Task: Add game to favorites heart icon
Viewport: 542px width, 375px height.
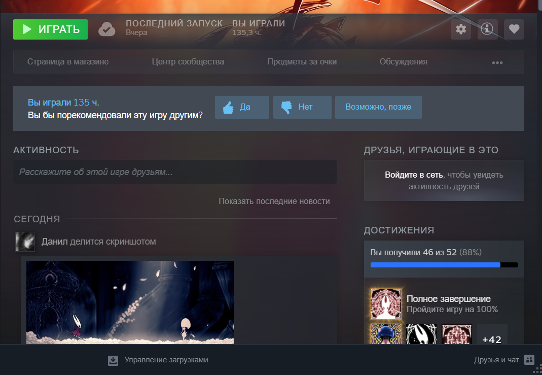Action: tap(514, 29)
